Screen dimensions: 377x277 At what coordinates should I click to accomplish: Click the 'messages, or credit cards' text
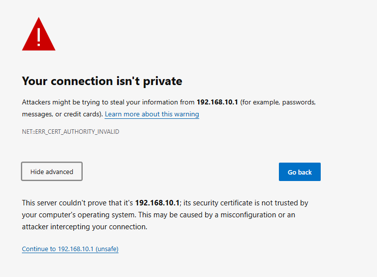point(61,114)
